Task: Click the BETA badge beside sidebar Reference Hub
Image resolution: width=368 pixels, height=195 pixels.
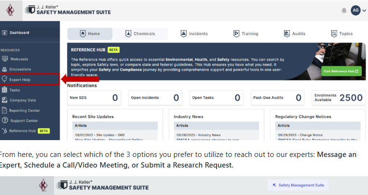Action: tap(44, 131)
